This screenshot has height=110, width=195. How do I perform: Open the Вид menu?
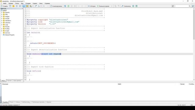pos(22,3)
